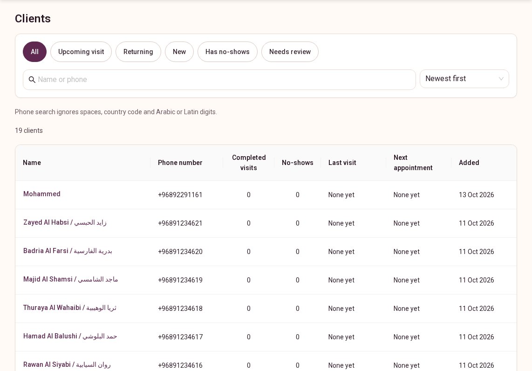Click Zayed Al Habsi's 11 Oct 2026 date

pos(477,223)
